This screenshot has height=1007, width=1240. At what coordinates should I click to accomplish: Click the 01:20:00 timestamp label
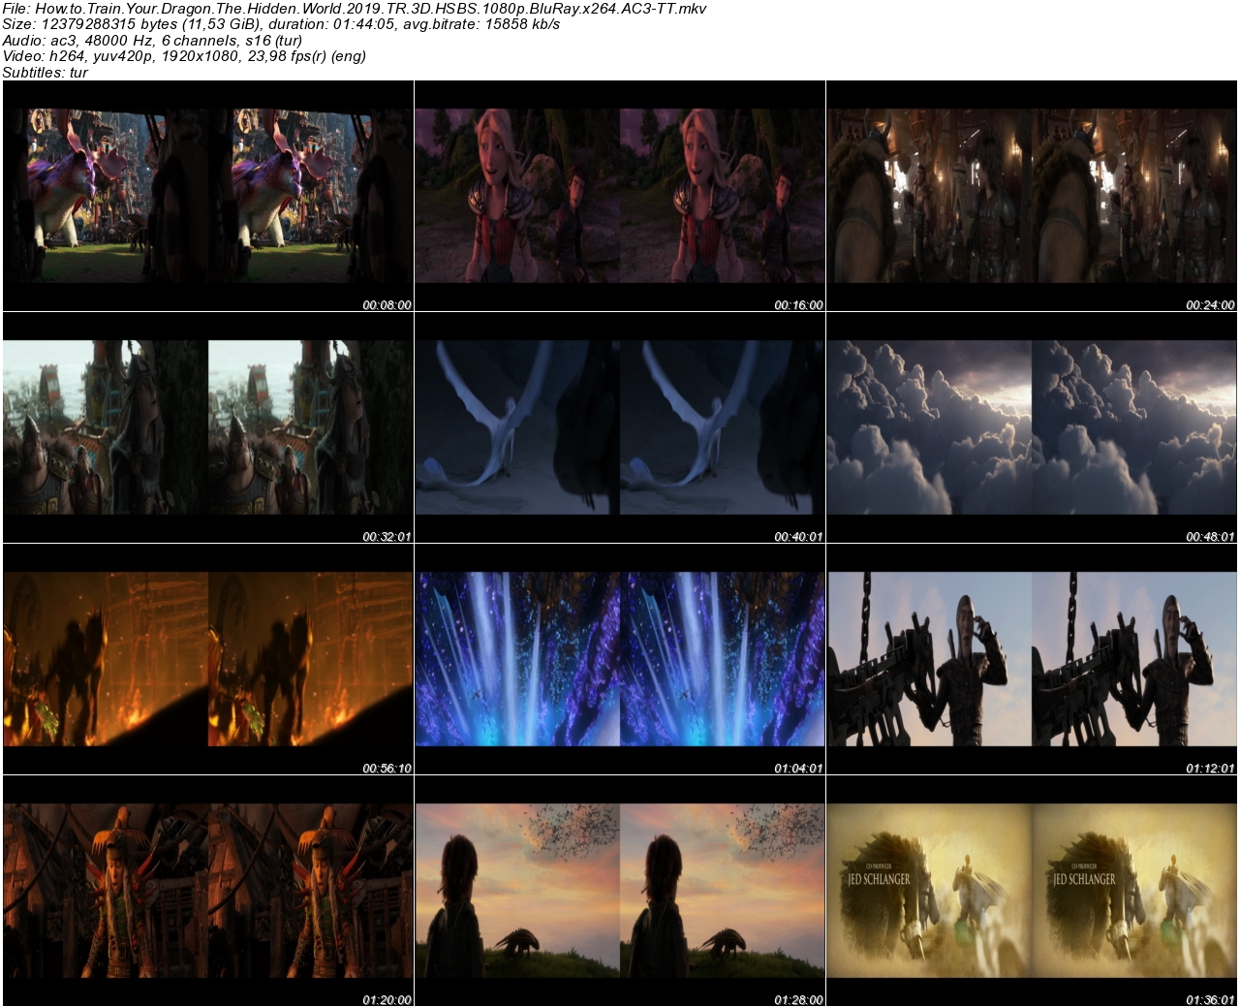point(387,999)
